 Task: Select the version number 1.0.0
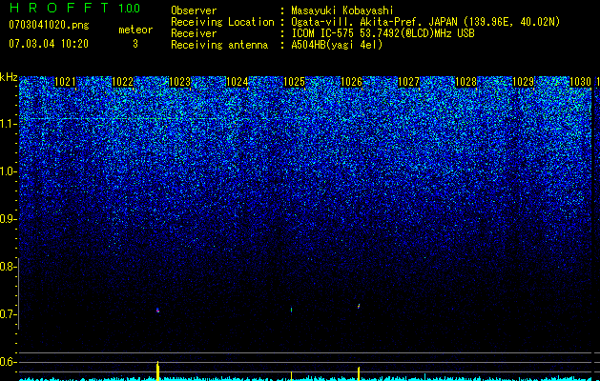[130, 9]
